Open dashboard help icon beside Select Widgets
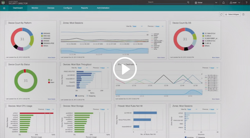 243,14
